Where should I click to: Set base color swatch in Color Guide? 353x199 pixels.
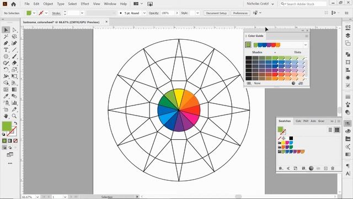(248, 45)
